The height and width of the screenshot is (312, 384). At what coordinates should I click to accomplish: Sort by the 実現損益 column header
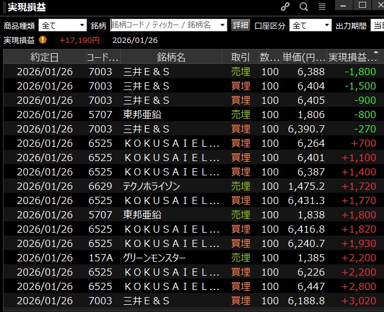[352, 57]
